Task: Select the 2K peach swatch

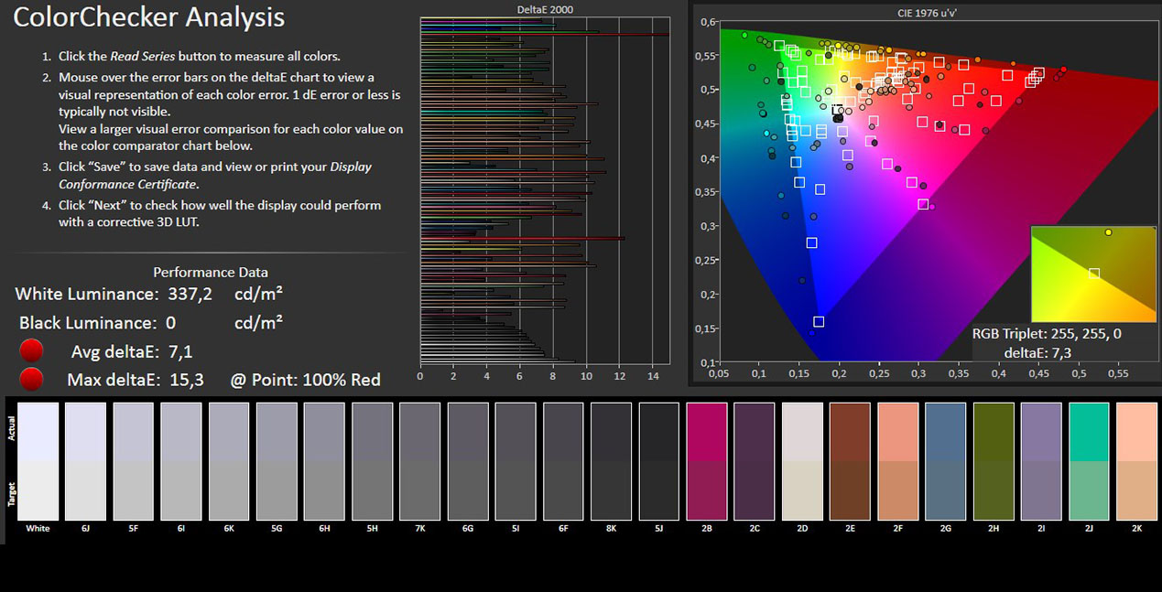Action: coord(1137,462)
